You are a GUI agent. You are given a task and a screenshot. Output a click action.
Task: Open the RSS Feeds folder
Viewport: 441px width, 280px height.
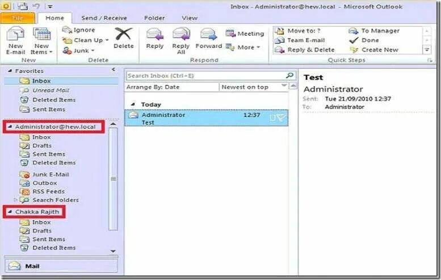pos(42,191)
